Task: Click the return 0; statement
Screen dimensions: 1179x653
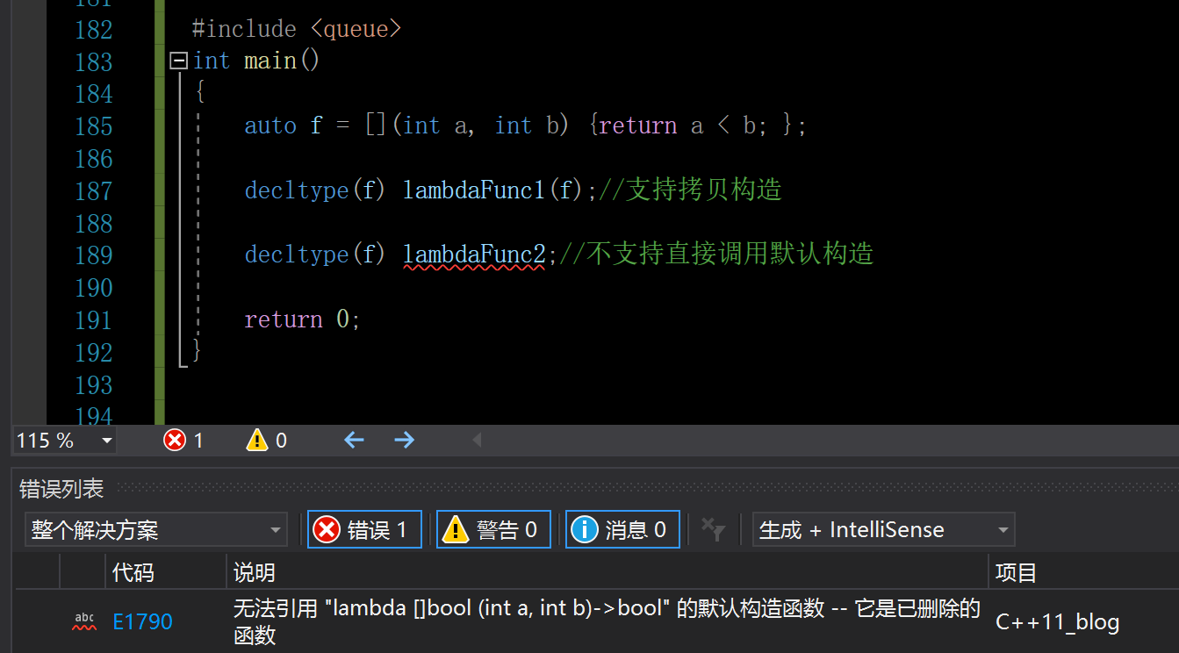Action: (302, 319)
